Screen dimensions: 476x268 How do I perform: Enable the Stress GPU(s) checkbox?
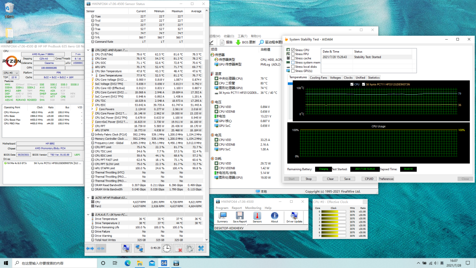293,71
